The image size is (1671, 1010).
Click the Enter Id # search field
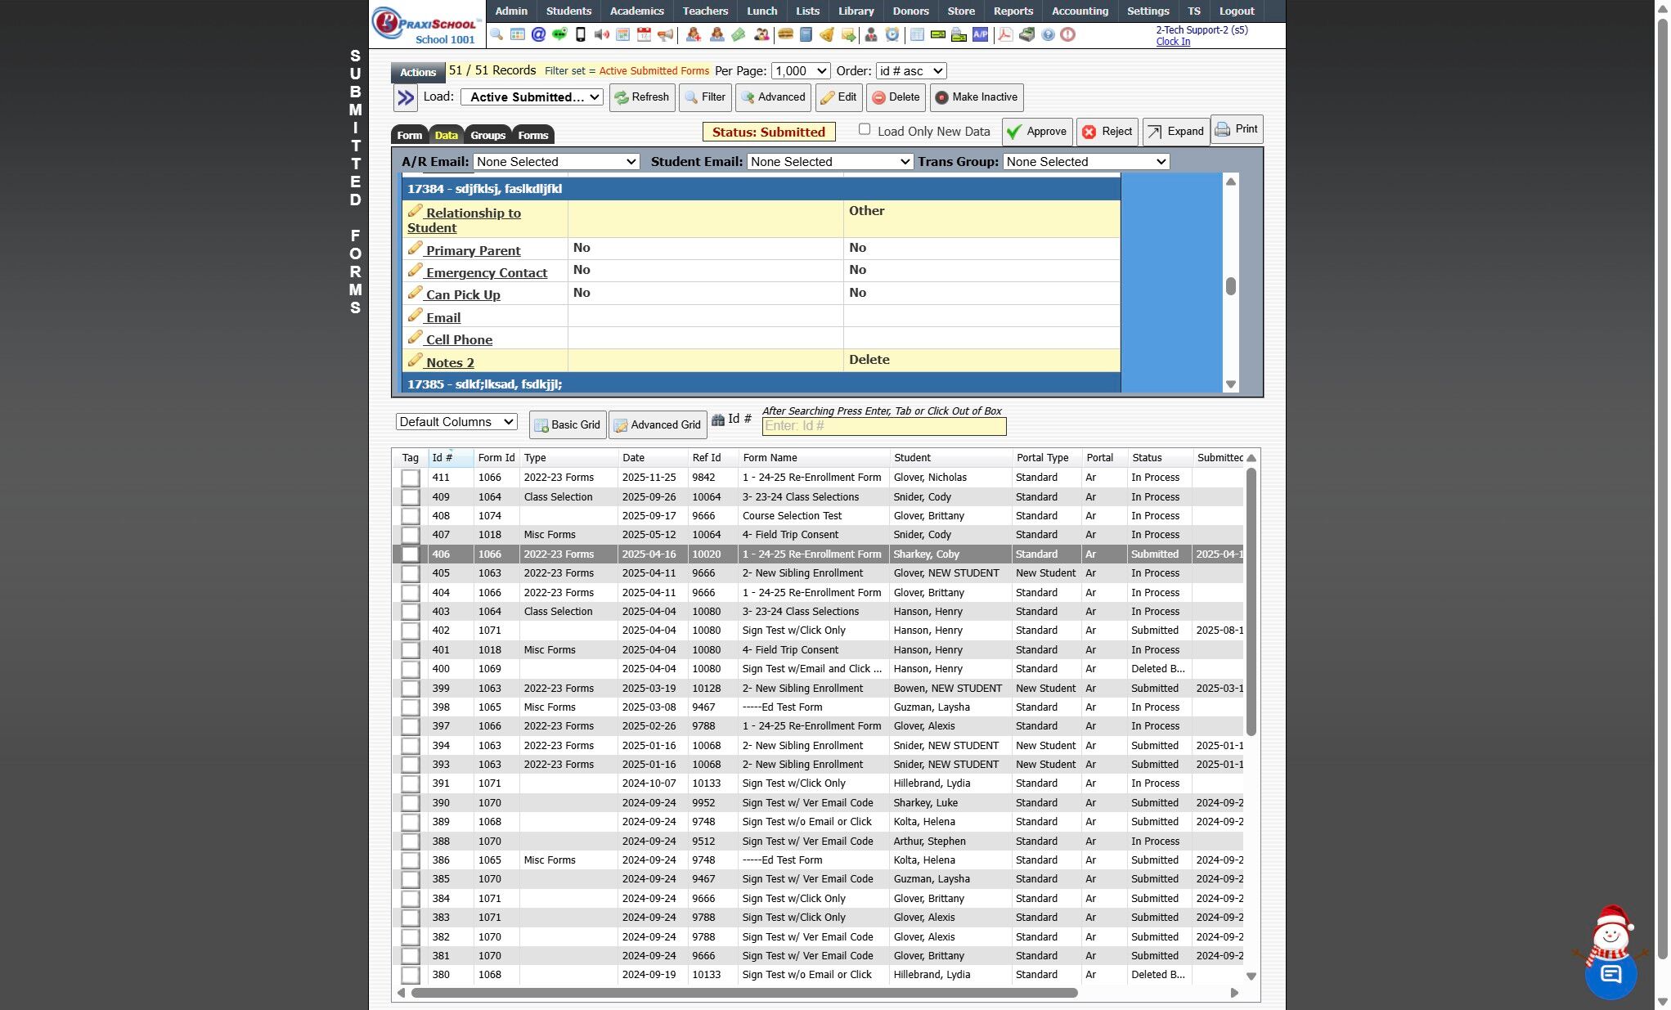point(883,426)
